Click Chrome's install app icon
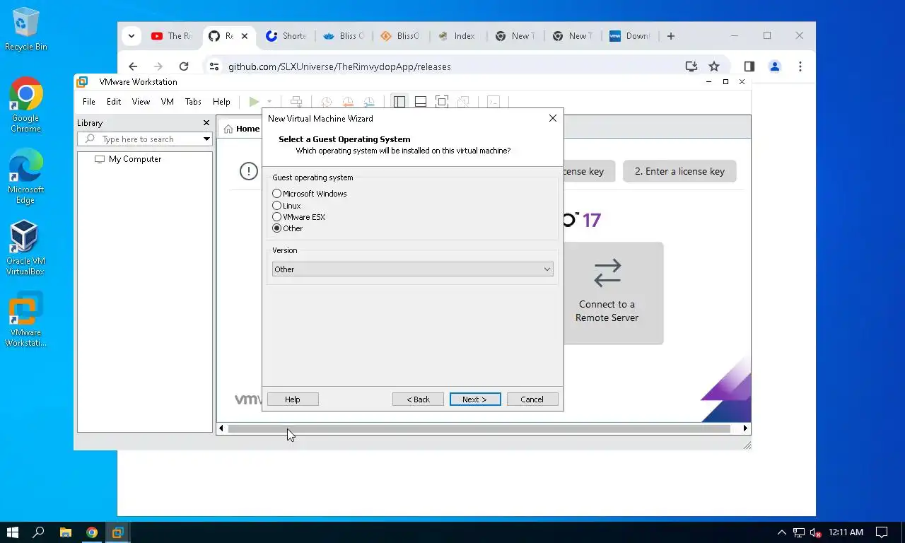The image size is (905, 543). click(x=691, y=66)
